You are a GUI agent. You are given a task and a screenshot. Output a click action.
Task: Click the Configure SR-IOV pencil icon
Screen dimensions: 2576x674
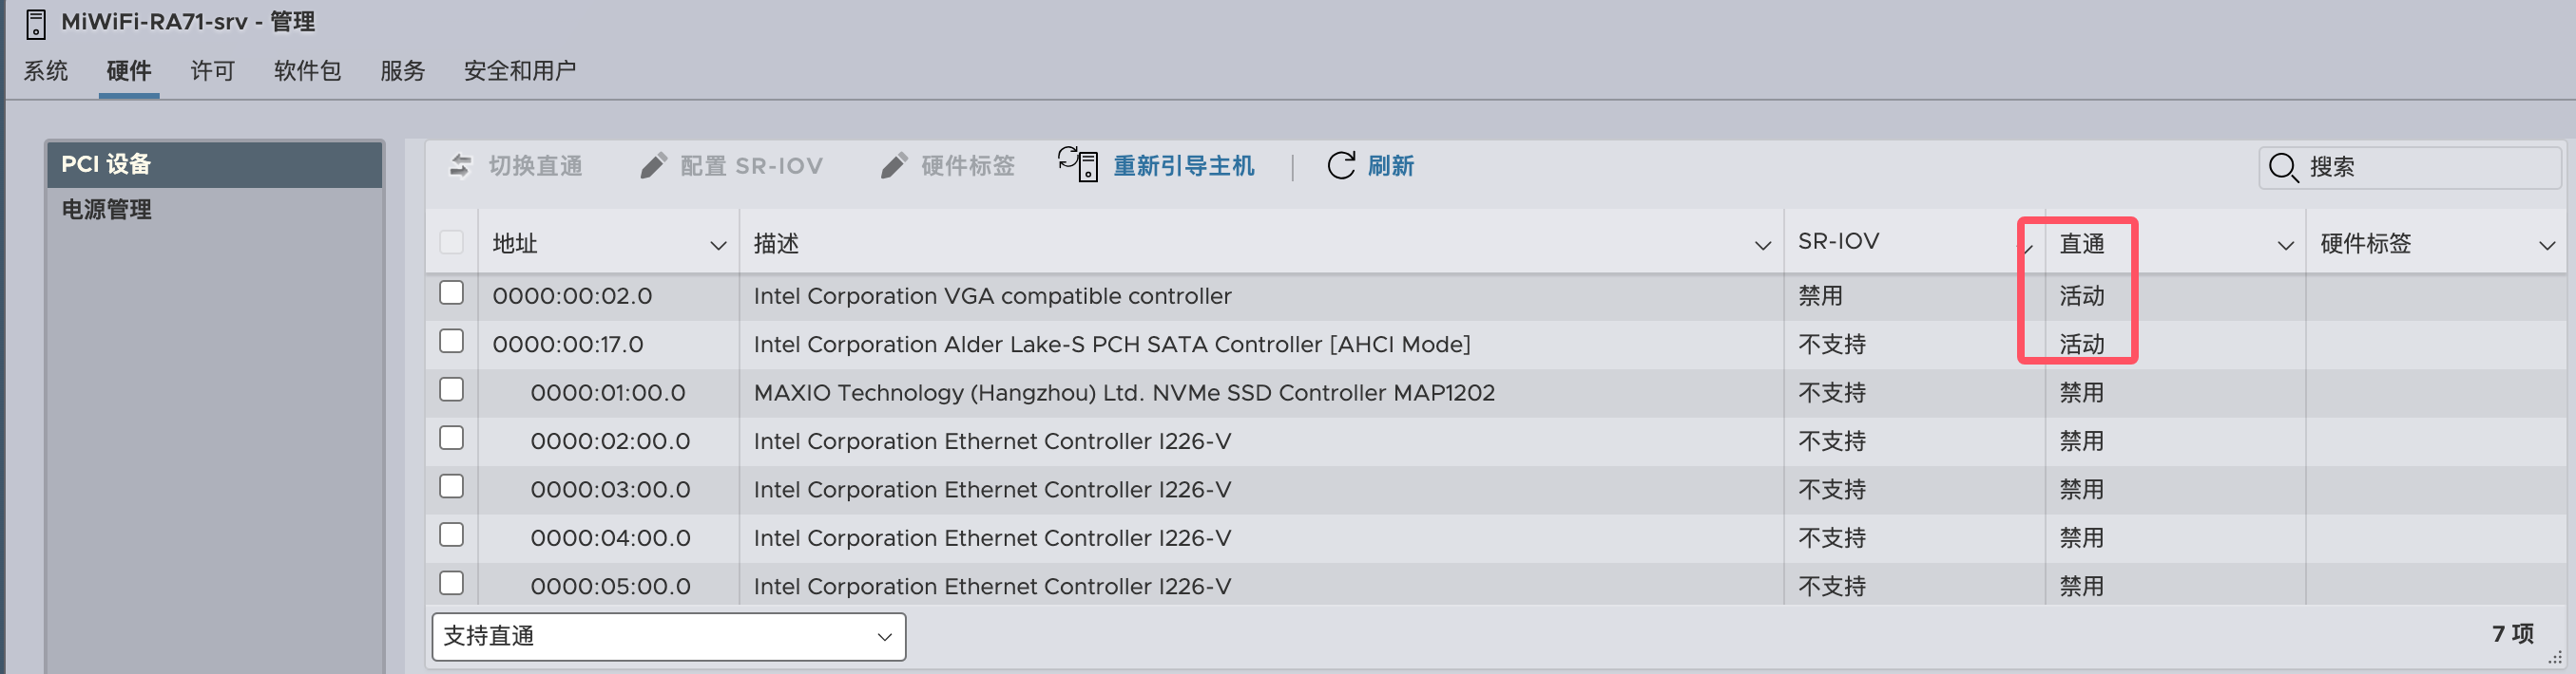click(x=653, y=166)
